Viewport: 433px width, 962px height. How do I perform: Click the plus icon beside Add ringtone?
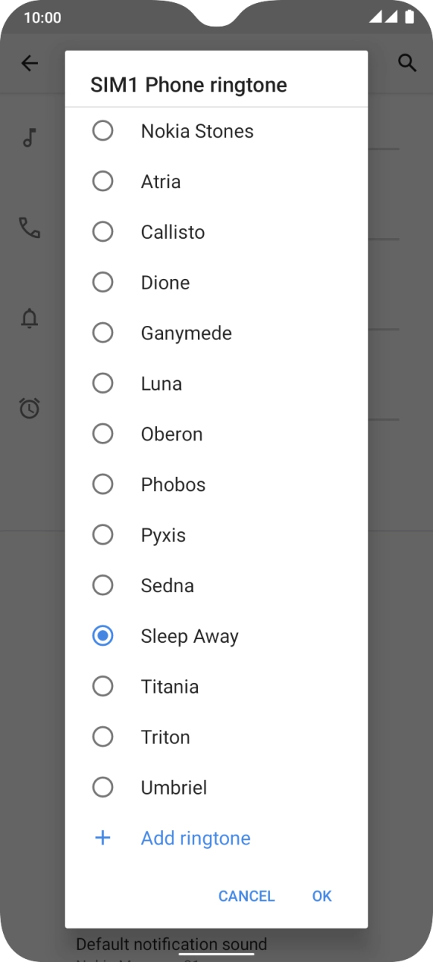(x=103, y=838)
